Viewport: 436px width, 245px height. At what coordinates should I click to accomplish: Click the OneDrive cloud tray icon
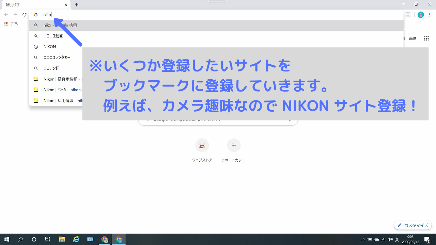(x=377, y=239)
